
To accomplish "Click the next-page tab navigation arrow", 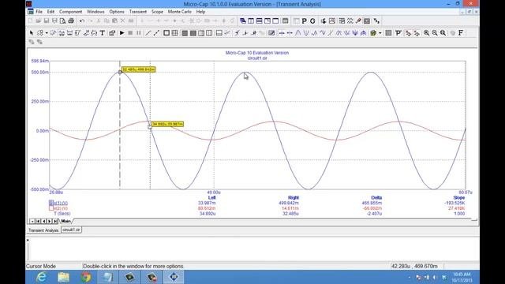I will (x=50, y=221).
